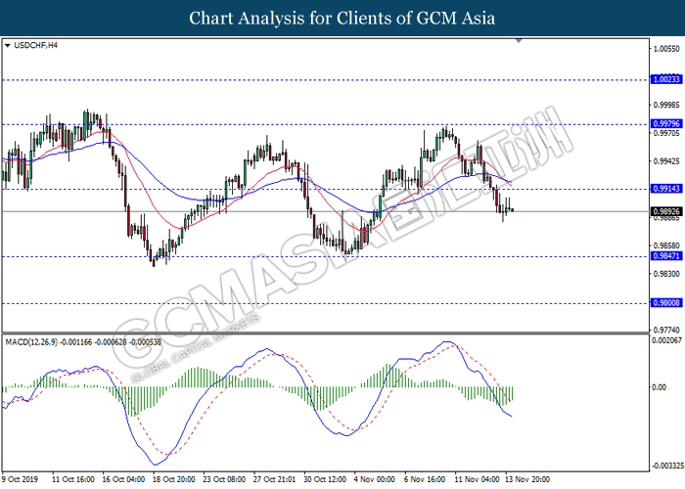Click the 0.98008 support price label
The width and height of the screenshot is (685, 489).
pyautogui.click(x=666, y=302)
